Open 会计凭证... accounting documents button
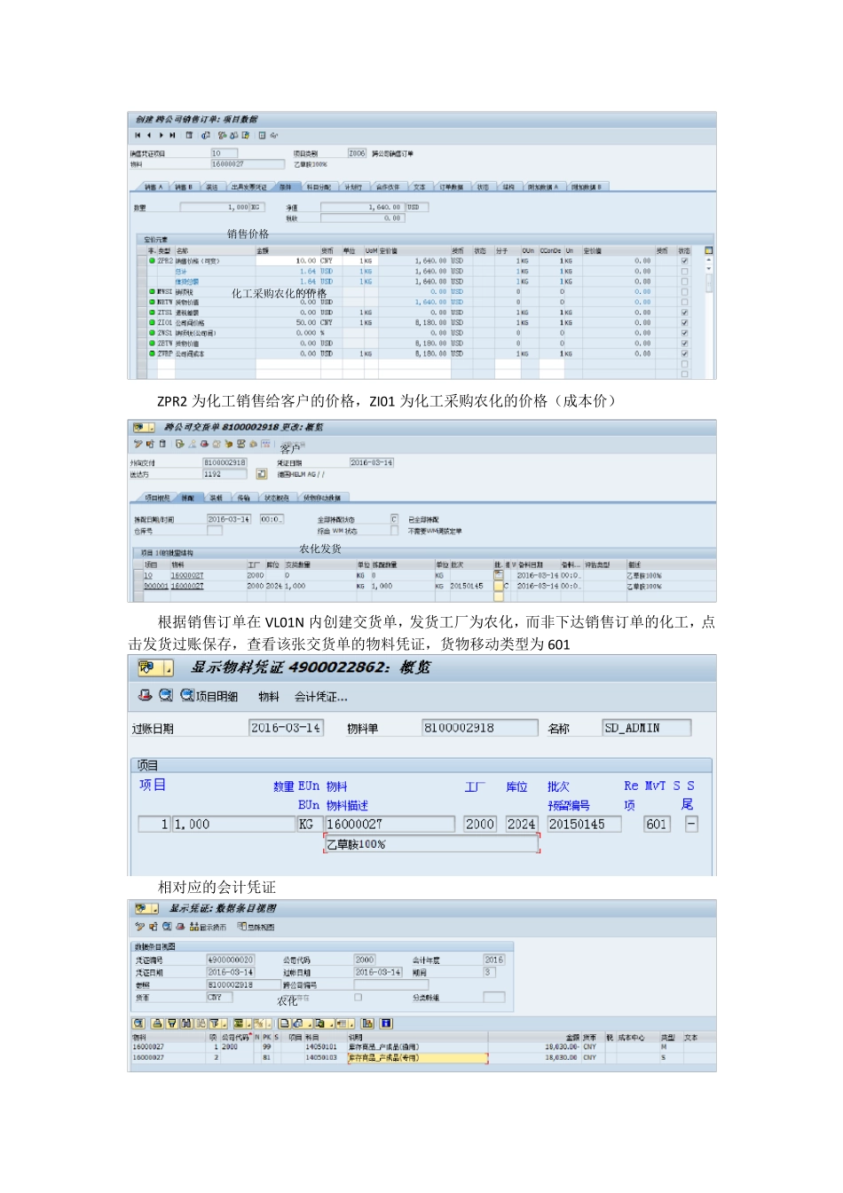 point(321,697)
